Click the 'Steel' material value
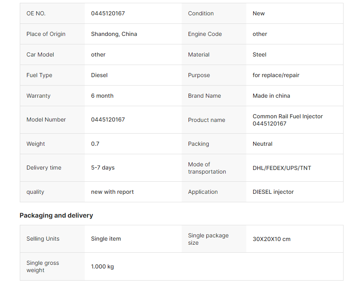This screenshot has height=281, width=350. 259,55
